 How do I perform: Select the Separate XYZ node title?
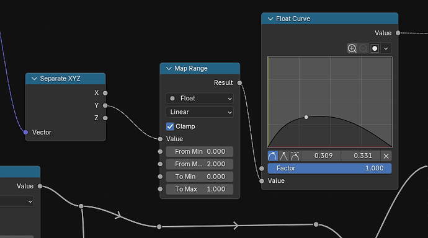tap(60, 79)
